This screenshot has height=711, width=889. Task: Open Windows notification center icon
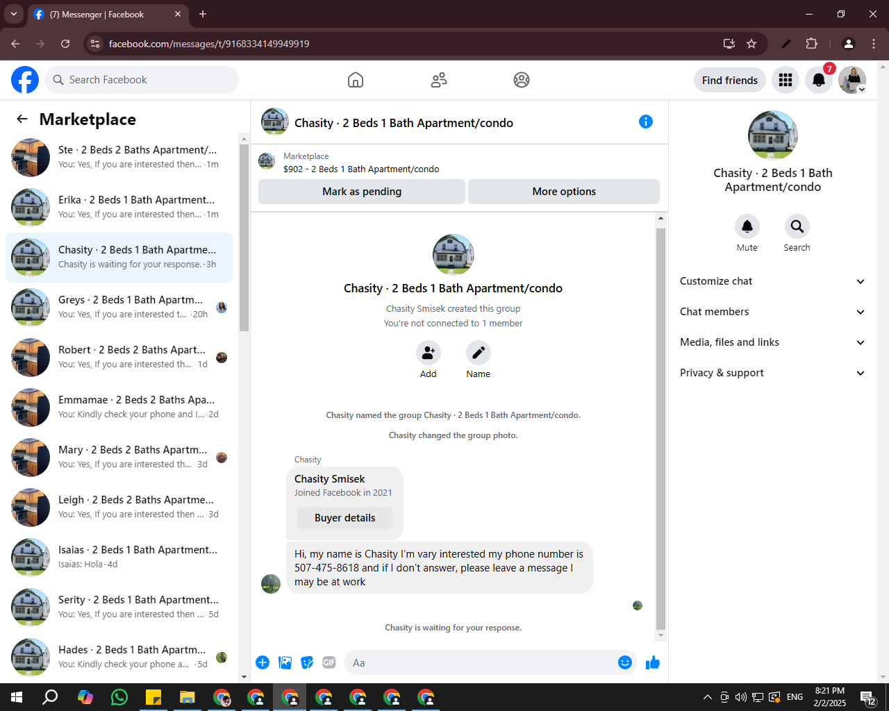[x=868, y=697]
